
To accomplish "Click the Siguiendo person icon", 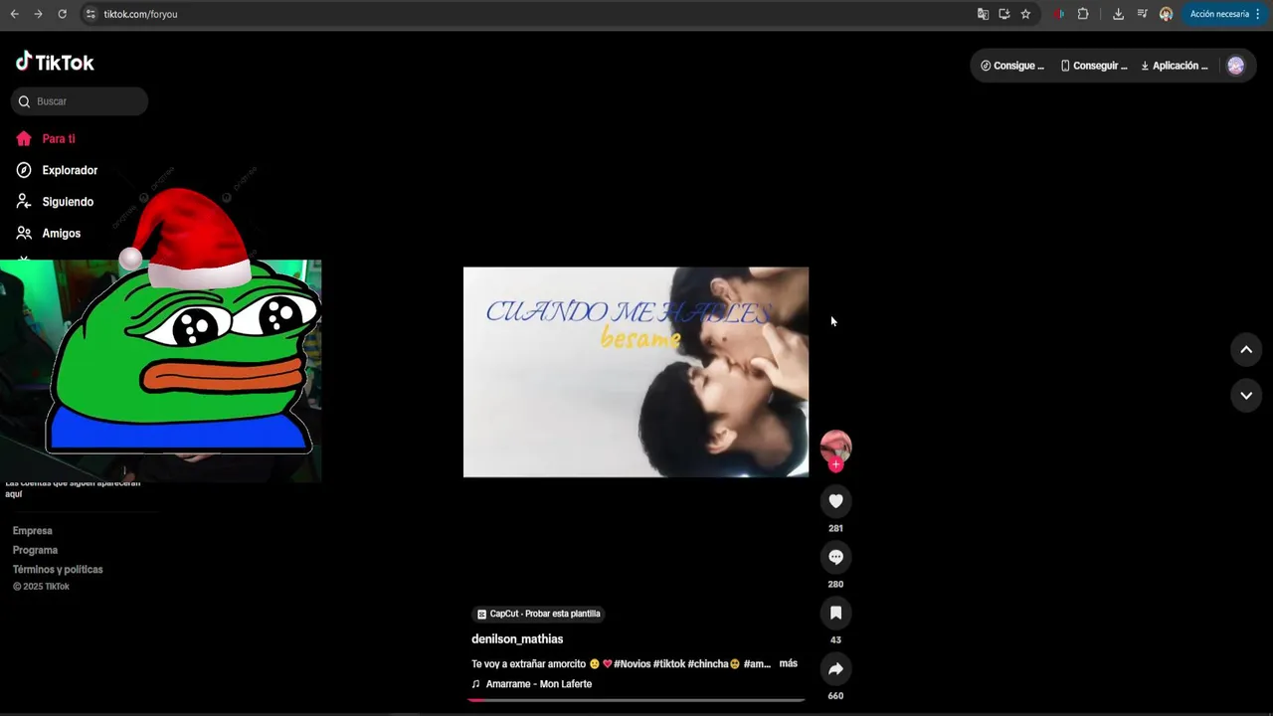I will (24, 202).
